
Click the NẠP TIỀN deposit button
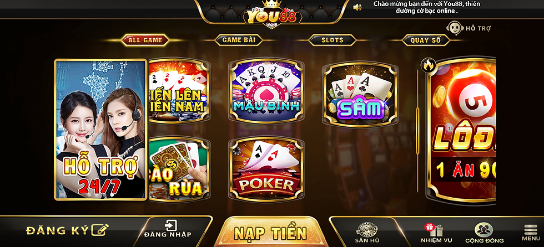(x=271, y=233)
